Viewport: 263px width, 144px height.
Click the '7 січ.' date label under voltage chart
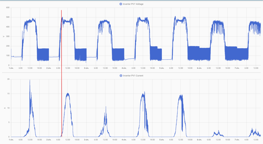pyautogui.click(x=237, y=68)
